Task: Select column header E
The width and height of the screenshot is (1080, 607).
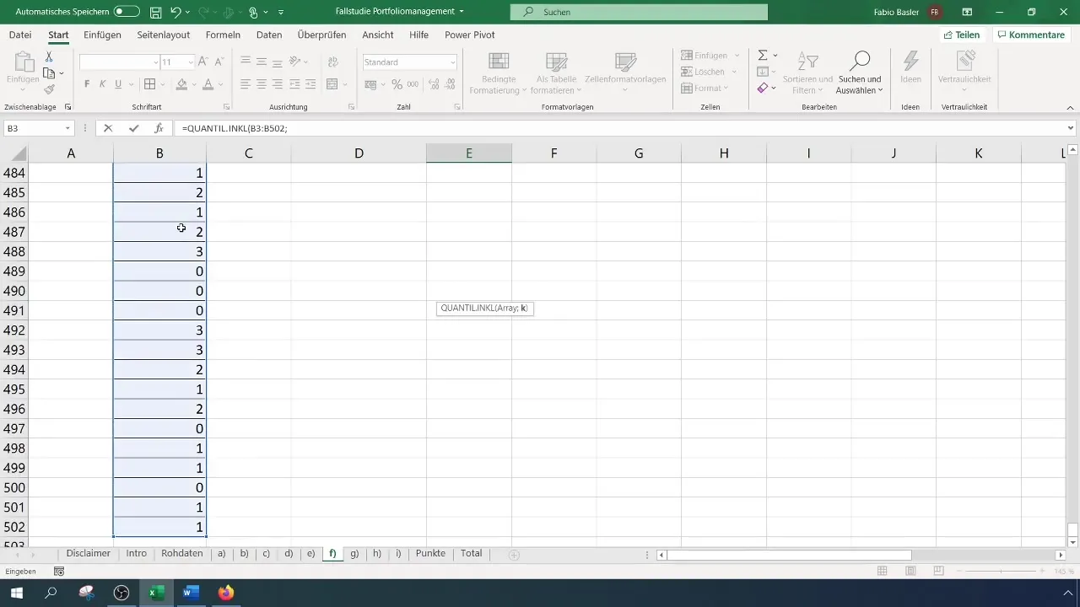Action: [468, 153]
